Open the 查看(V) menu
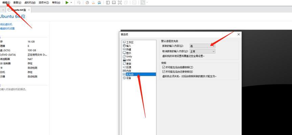The image size is (292, 135). (x=17, y=3)
